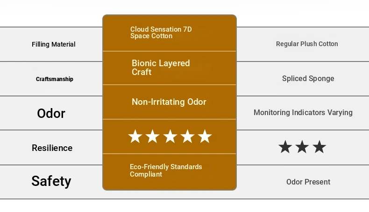Viewport: 369px width, 212px height.
Task: Click Eco-Friendly Standards Compliant text
Action: (x=166, y=171)
